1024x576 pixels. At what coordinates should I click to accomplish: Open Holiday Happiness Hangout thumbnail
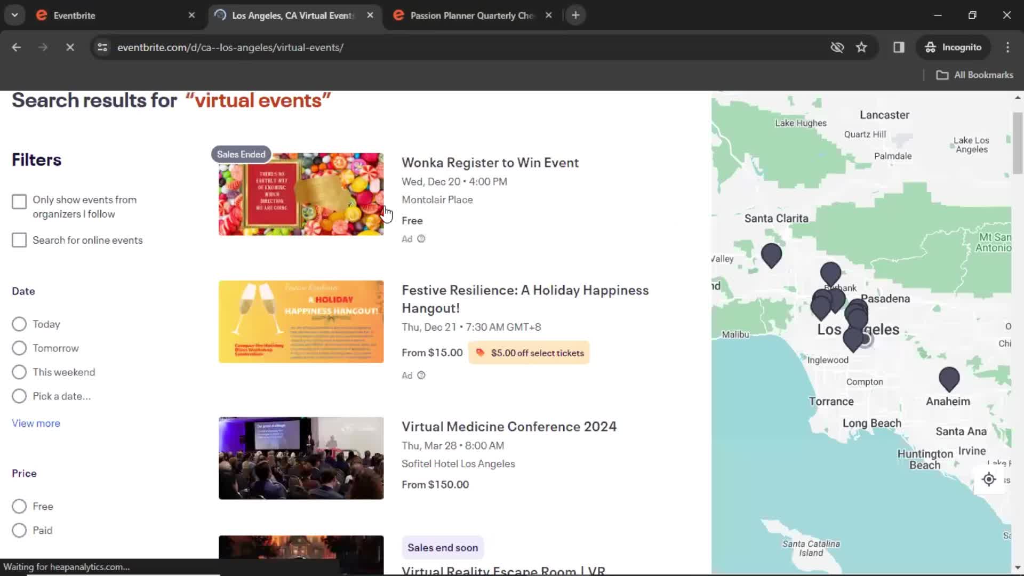click(x=301, y=322)
